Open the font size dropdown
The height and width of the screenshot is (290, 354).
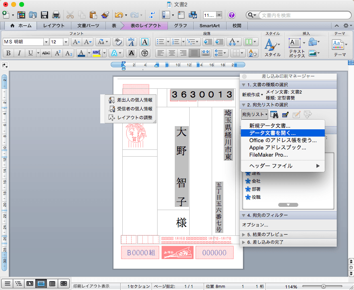tap(66, 42)
